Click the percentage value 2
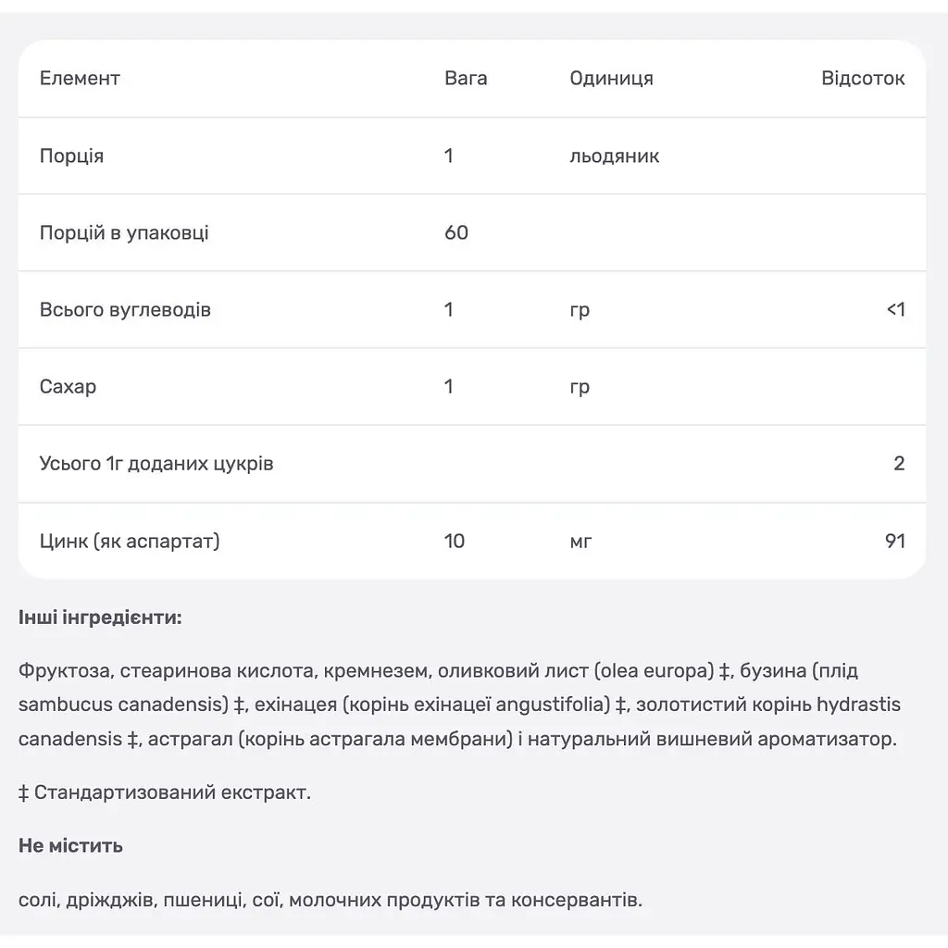This screenshot has height=948, width=948. tap(899, 464)
